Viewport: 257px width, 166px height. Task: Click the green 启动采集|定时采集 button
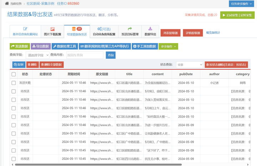point(237,15)
